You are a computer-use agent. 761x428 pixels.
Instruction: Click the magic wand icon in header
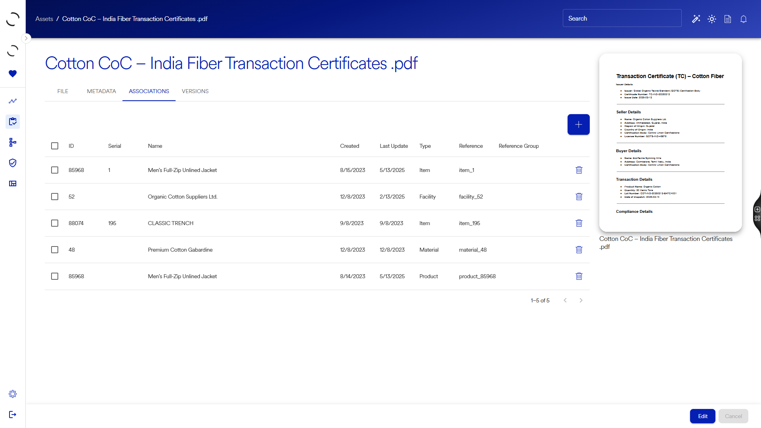point(696,19)
